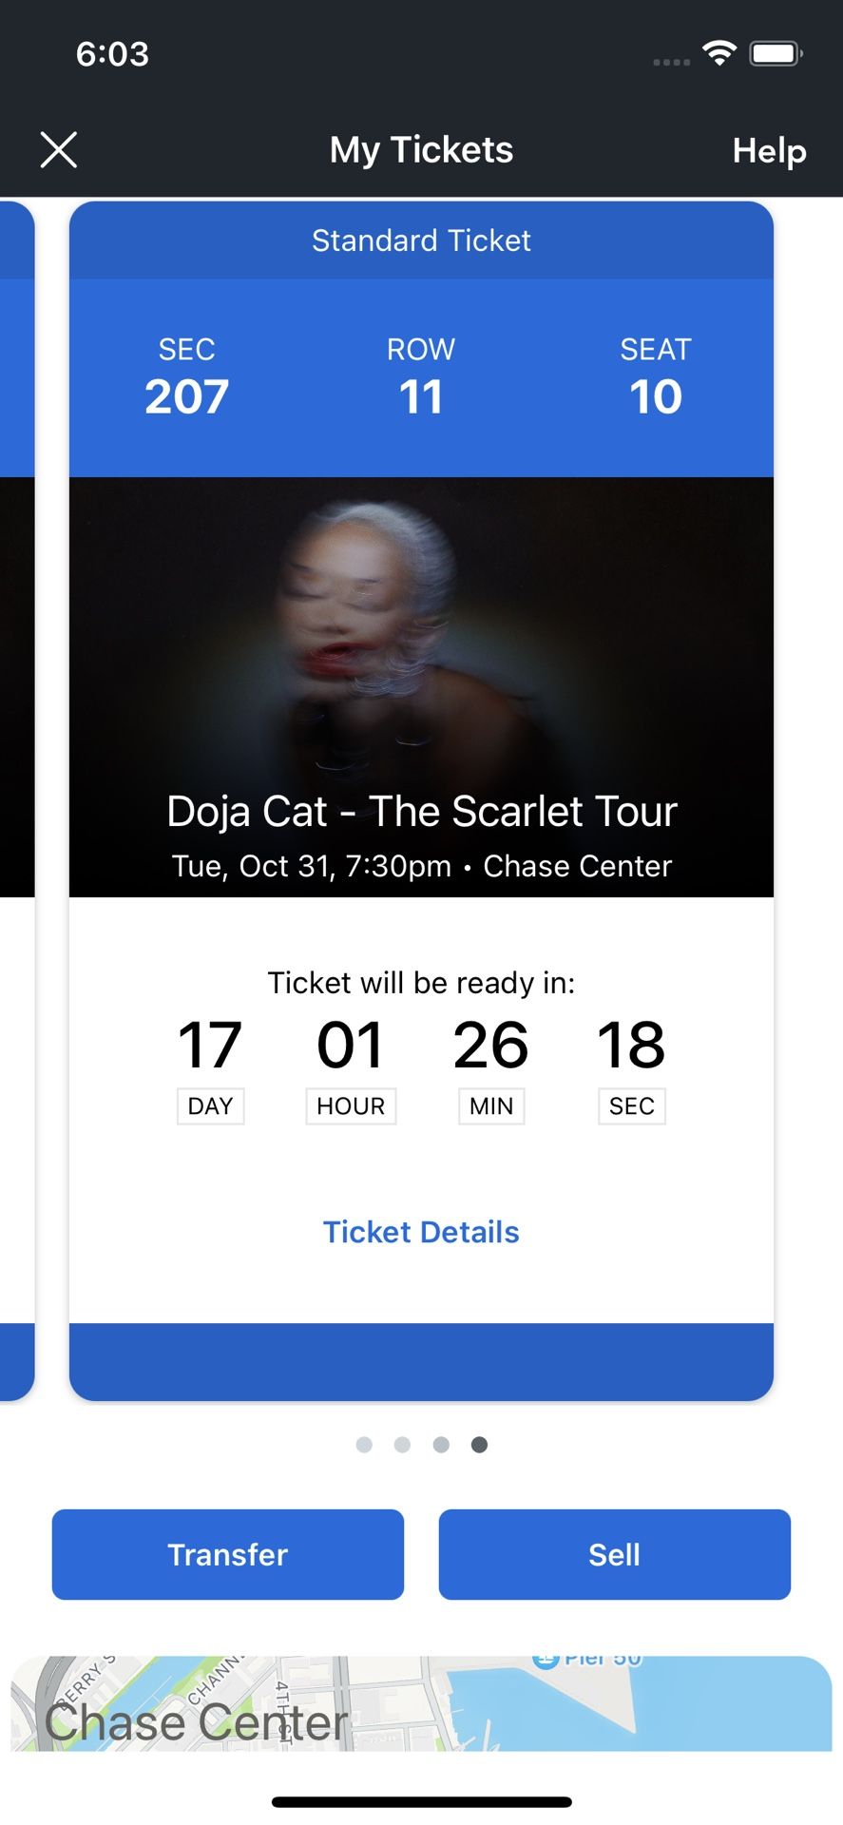Open Ticket Details link
The width and height of the screenshot is (843, 1825).
pyautogui.click(x=421, y=1232)
